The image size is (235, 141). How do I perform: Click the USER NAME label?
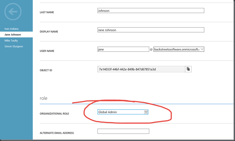point(47,51)
